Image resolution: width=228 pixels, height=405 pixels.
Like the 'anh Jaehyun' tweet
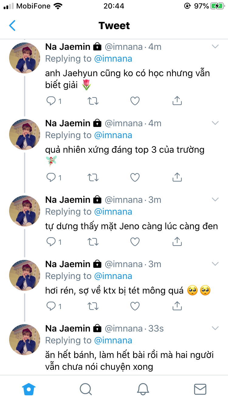coord(135,101)
